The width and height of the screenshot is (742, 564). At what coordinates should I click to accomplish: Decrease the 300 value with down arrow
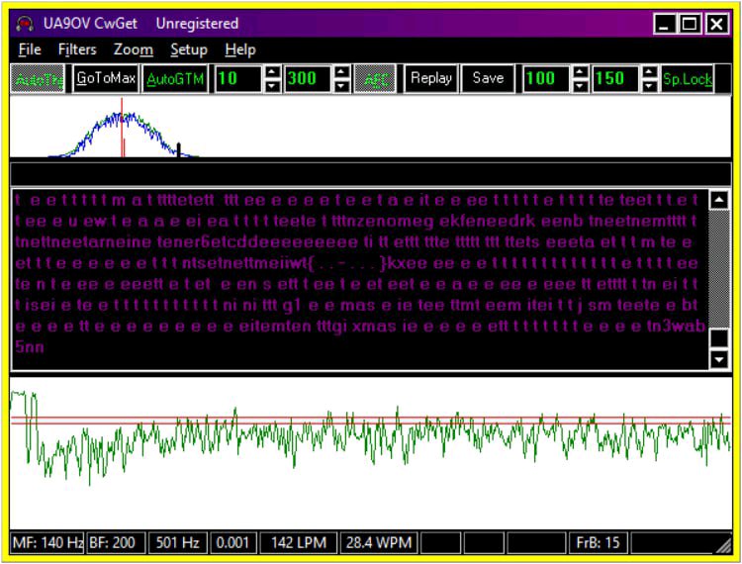click(x=341, y=86)
